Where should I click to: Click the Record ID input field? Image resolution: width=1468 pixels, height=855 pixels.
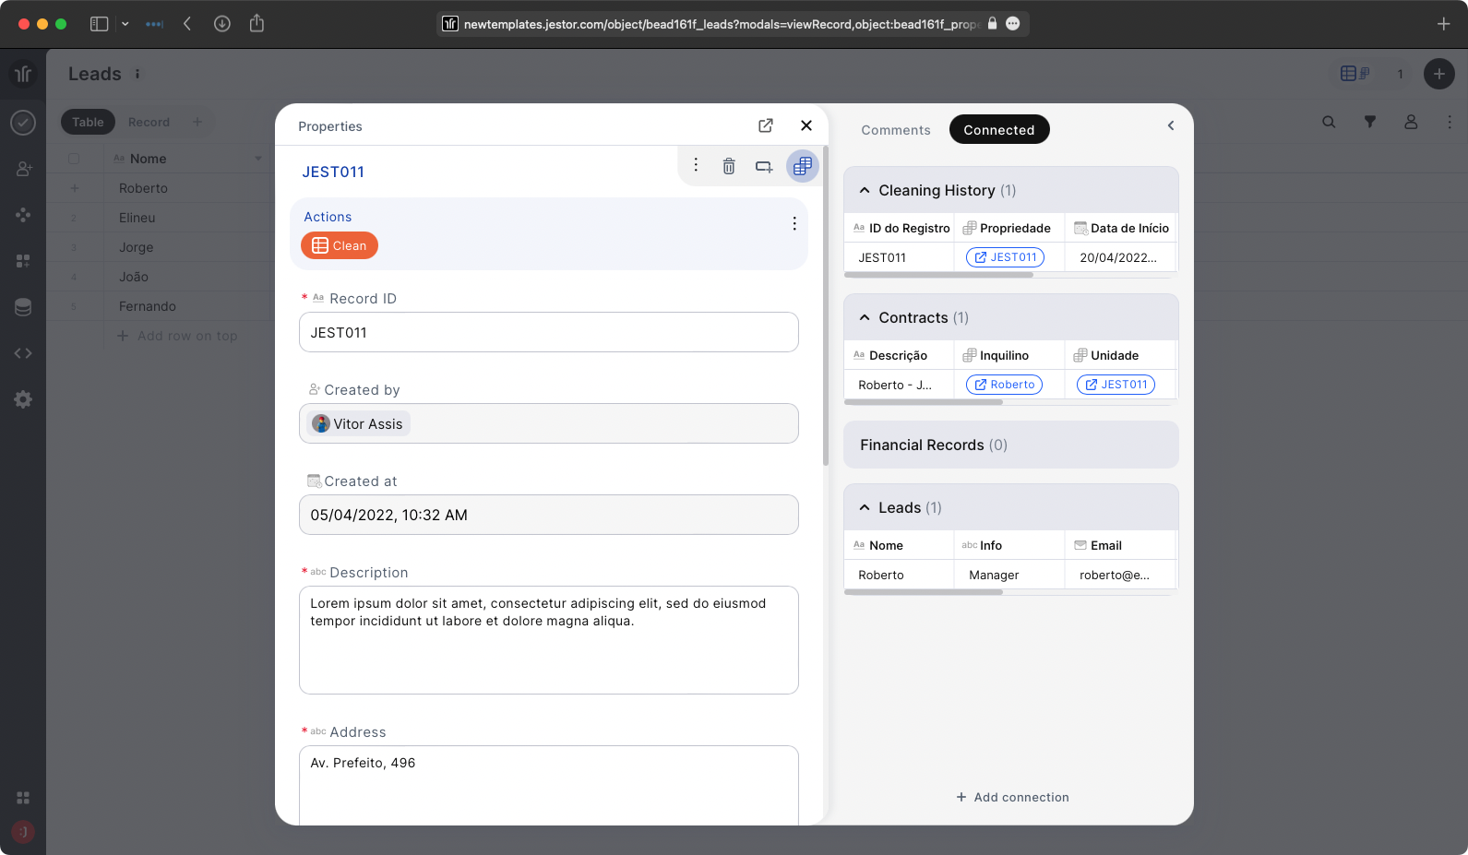click(x=548, y=332)
